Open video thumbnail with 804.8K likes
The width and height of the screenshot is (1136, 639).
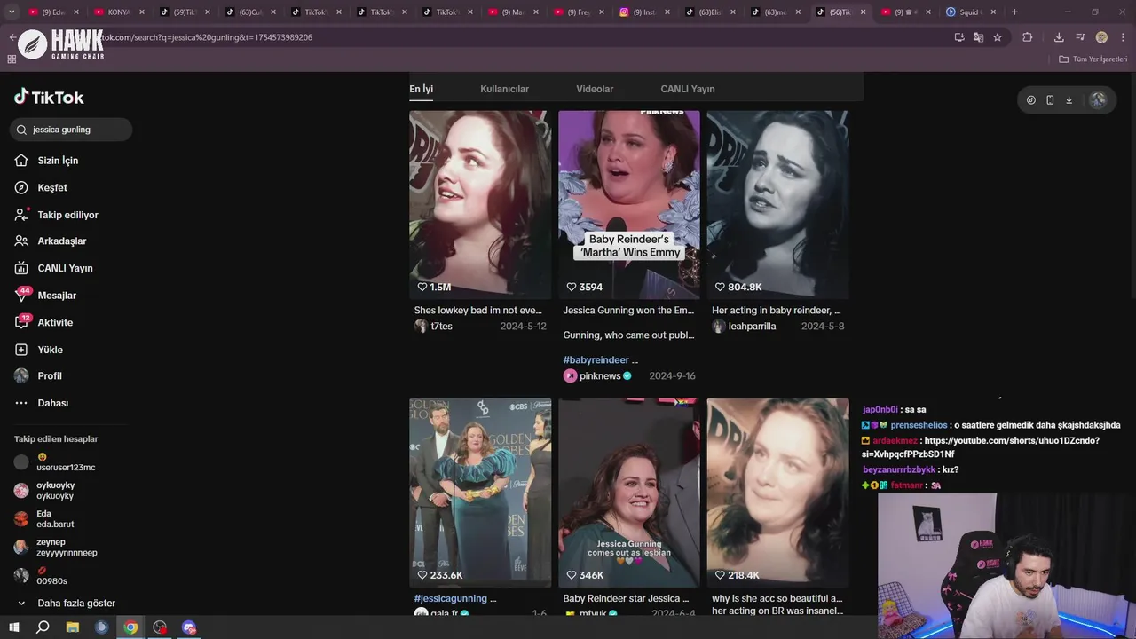tap(777, 204)
